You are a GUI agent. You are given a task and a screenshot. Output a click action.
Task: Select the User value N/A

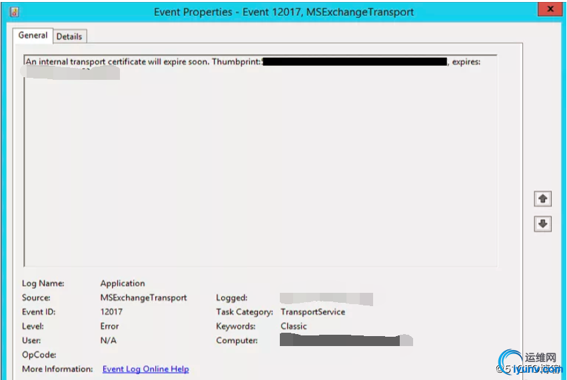[108, 340]
